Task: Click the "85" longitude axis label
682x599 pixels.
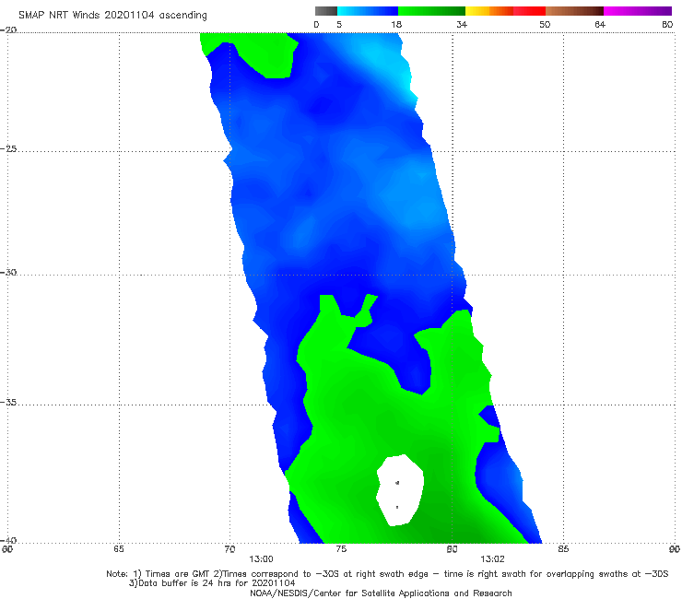Action: [563, 549]
